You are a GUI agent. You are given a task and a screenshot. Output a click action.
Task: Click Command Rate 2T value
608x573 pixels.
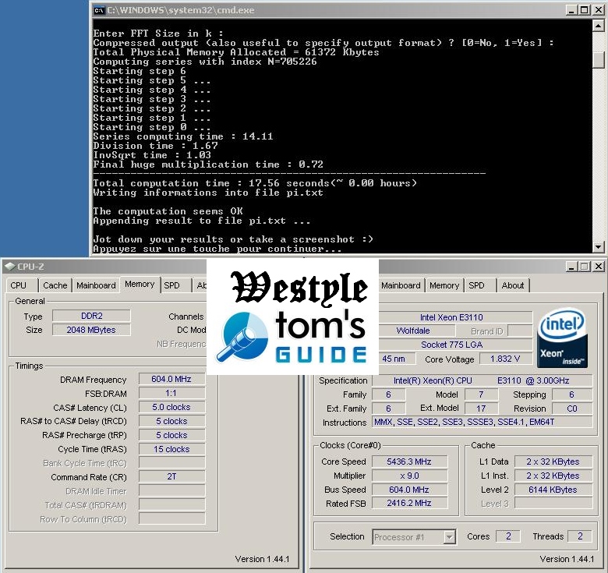171,476
